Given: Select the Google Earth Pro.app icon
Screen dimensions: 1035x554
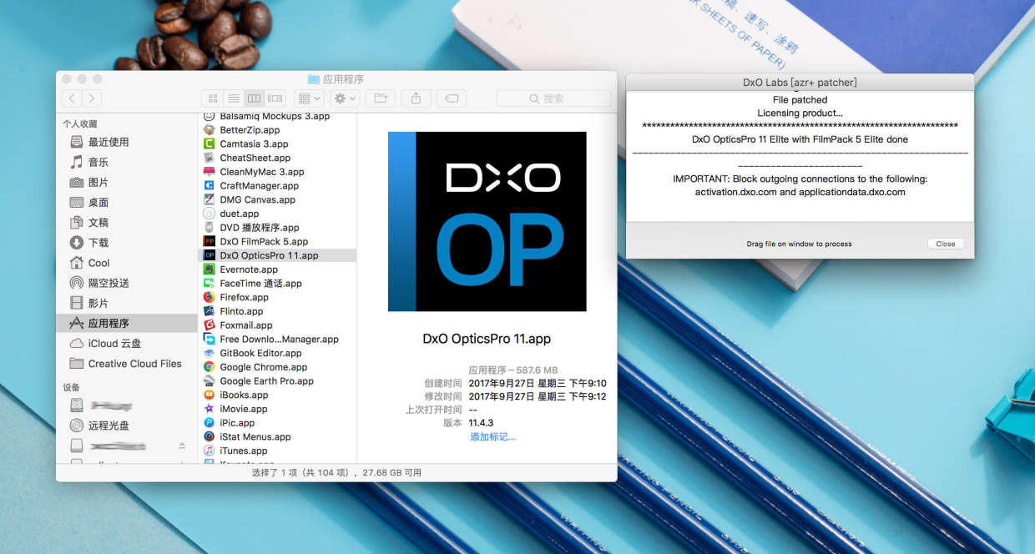Looking at the screenshot, I should [x=210, y=381].
